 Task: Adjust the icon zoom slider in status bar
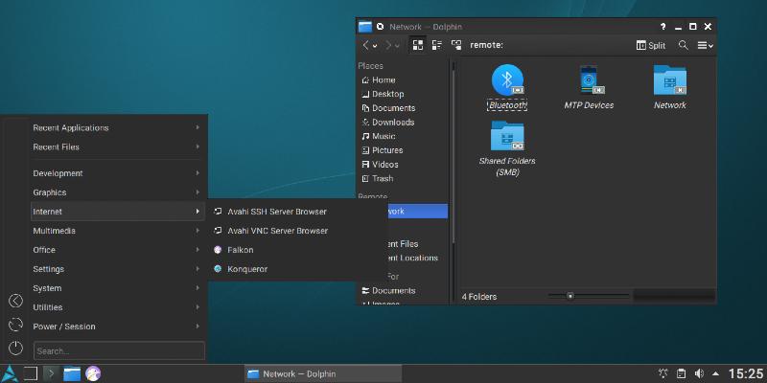(x=570, y=297)
